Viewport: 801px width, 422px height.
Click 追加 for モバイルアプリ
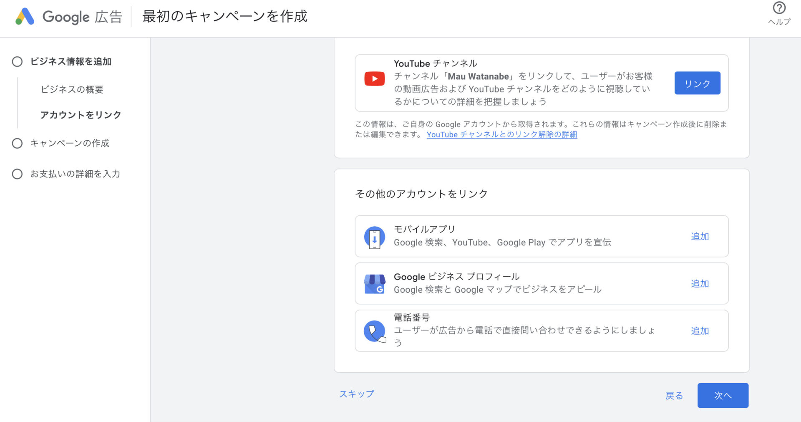coord(700,236)
